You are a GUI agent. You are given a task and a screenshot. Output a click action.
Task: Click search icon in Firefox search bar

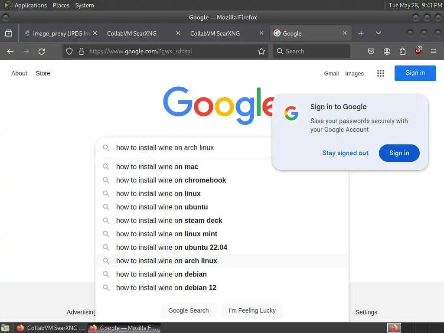tap(280, 51)
